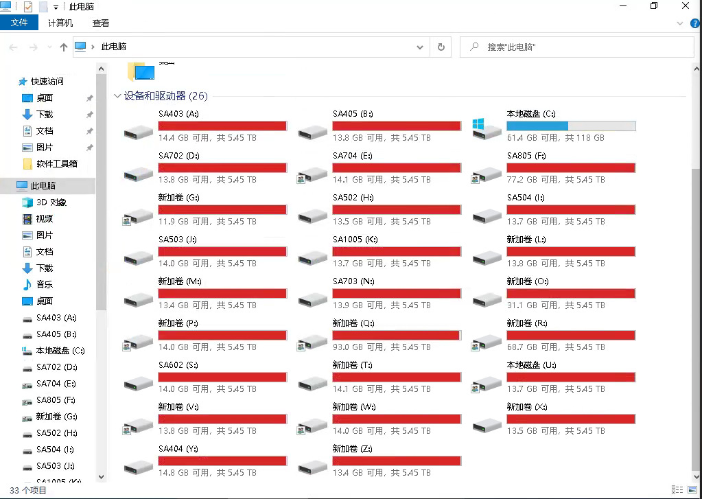Open the 文件 menu tab
The image size is (702, 499).
coord(19,23)
